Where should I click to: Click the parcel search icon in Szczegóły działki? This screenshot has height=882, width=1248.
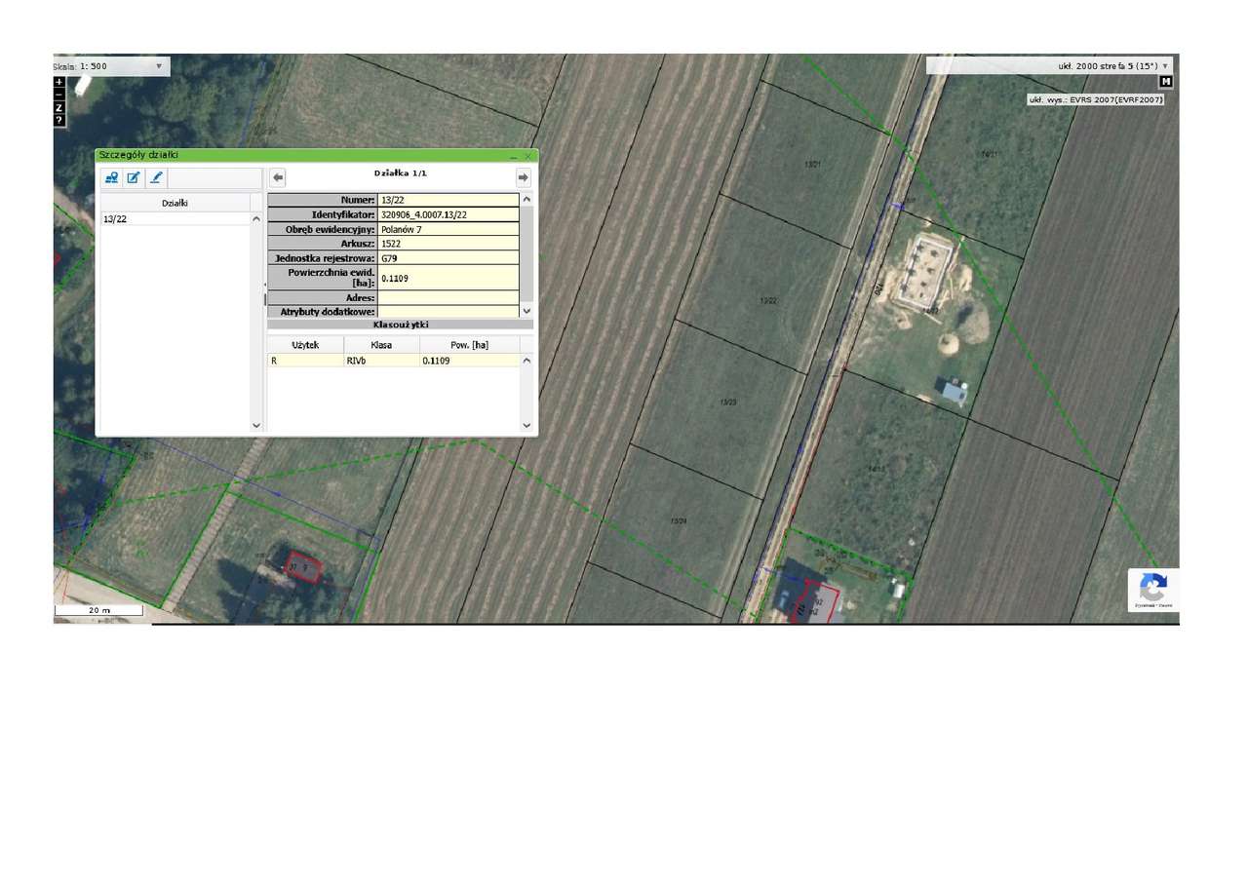[112, 177]
